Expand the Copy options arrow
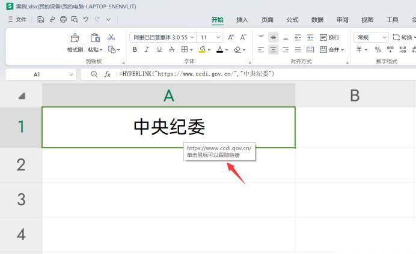 118,50
